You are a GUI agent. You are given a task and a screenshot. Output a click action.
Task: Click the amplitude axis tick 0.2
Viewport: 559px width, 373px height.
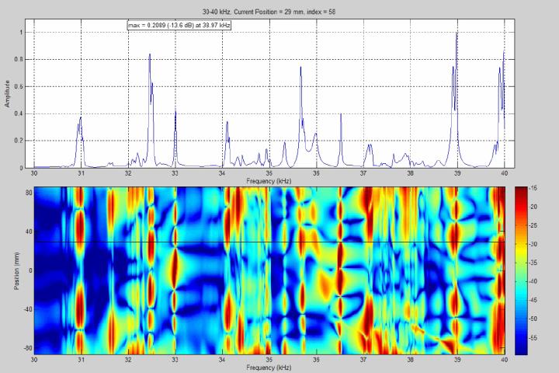[19, 141]
